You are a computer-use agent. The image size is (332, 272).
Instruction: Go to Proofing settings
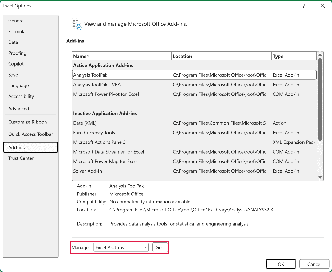[30, 53]
